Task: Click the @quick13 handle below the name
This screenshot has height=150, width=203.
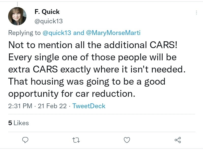Action: click(48, 21)
